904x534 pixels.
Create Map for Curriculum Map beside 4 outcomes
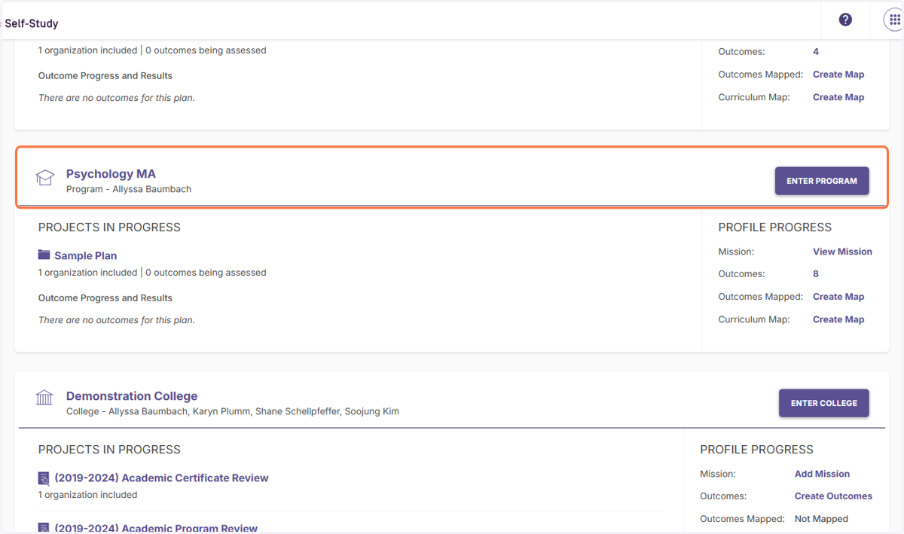(x=838, y=97)
